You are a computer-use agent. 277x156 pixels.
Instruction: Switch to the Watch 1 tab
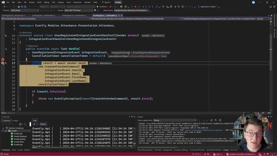pyautogui.click(x=27, y=150)
